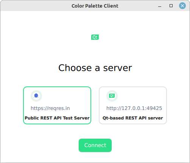
Task: Click the Qt icon in the local server card
Action: 112,96
